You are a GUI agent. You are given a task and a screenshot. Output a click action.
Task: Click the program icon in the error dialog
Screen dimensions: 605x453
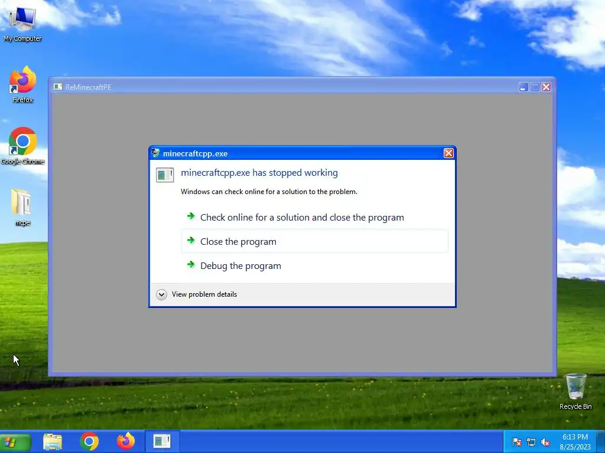point(165,175)
